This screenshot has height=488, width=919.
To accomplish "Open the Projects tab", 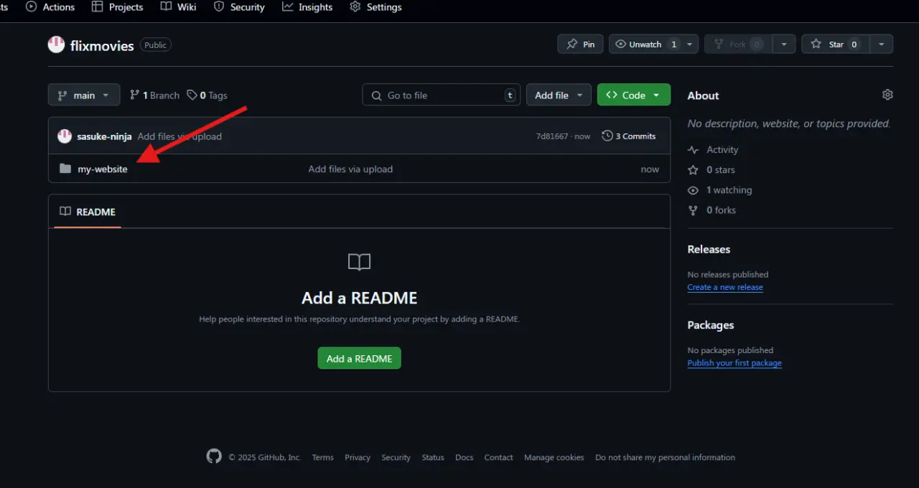I will (118, 7).
